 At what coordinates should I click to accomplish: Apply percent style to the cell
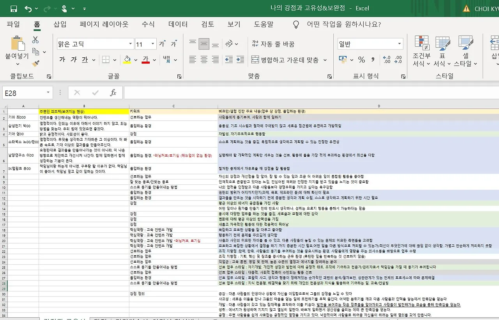click(x=362, y=60)
